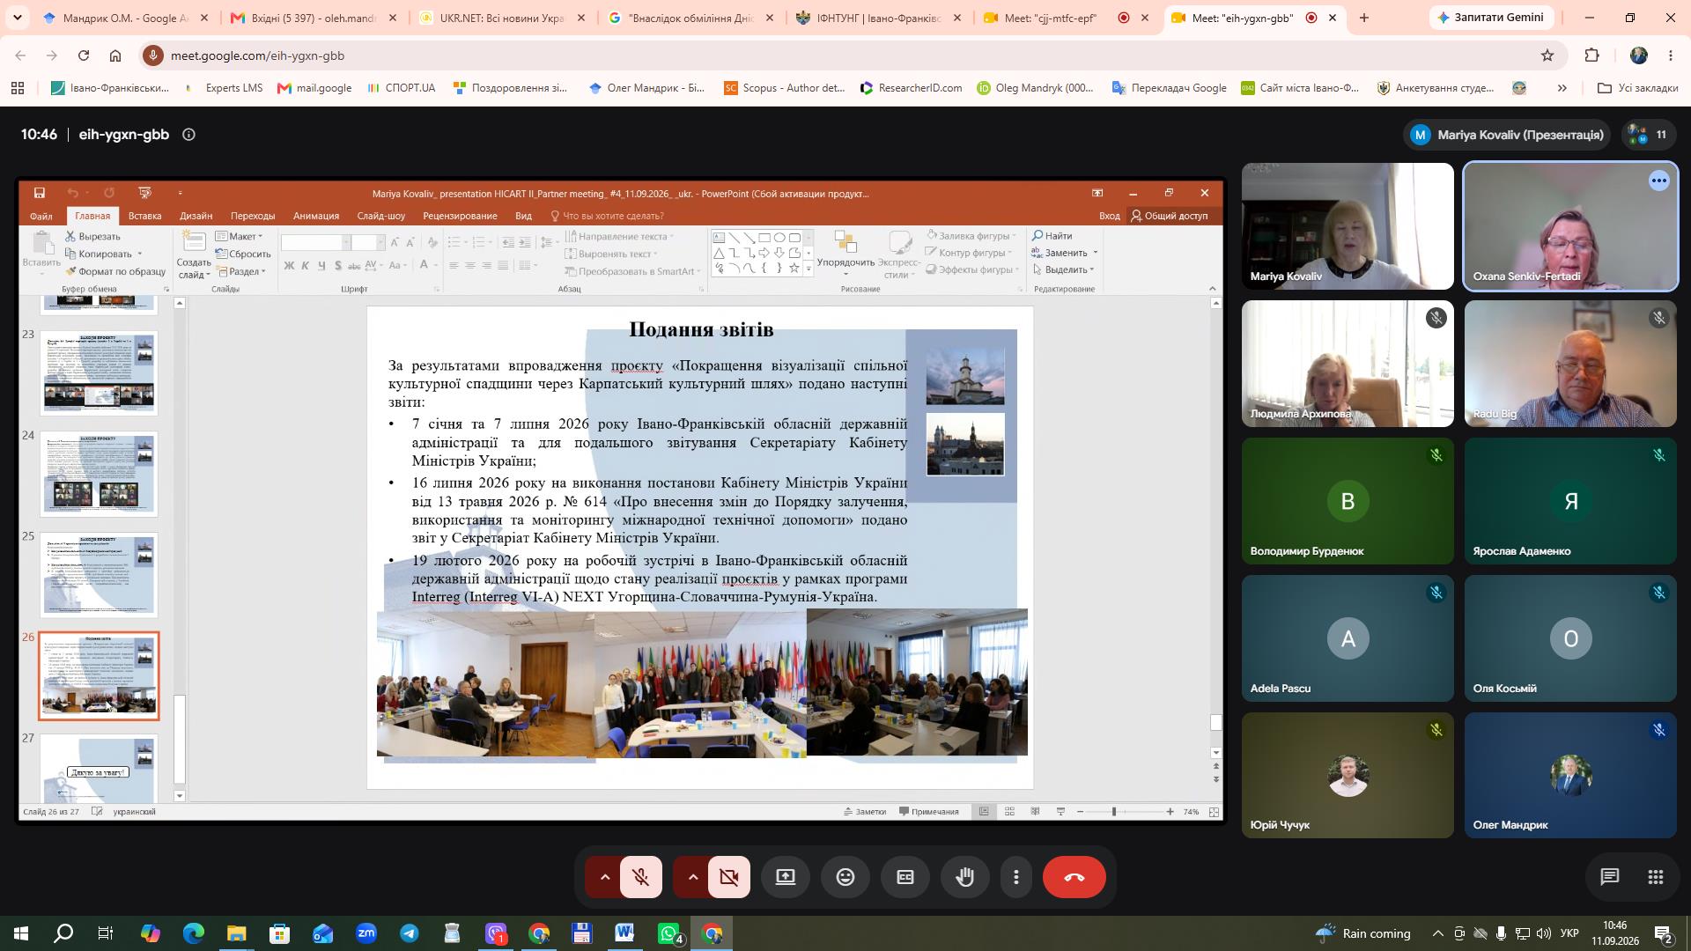Toggle closed captions in Meet
Viewport: 1691px width, 951px height.
pos(905,877)
